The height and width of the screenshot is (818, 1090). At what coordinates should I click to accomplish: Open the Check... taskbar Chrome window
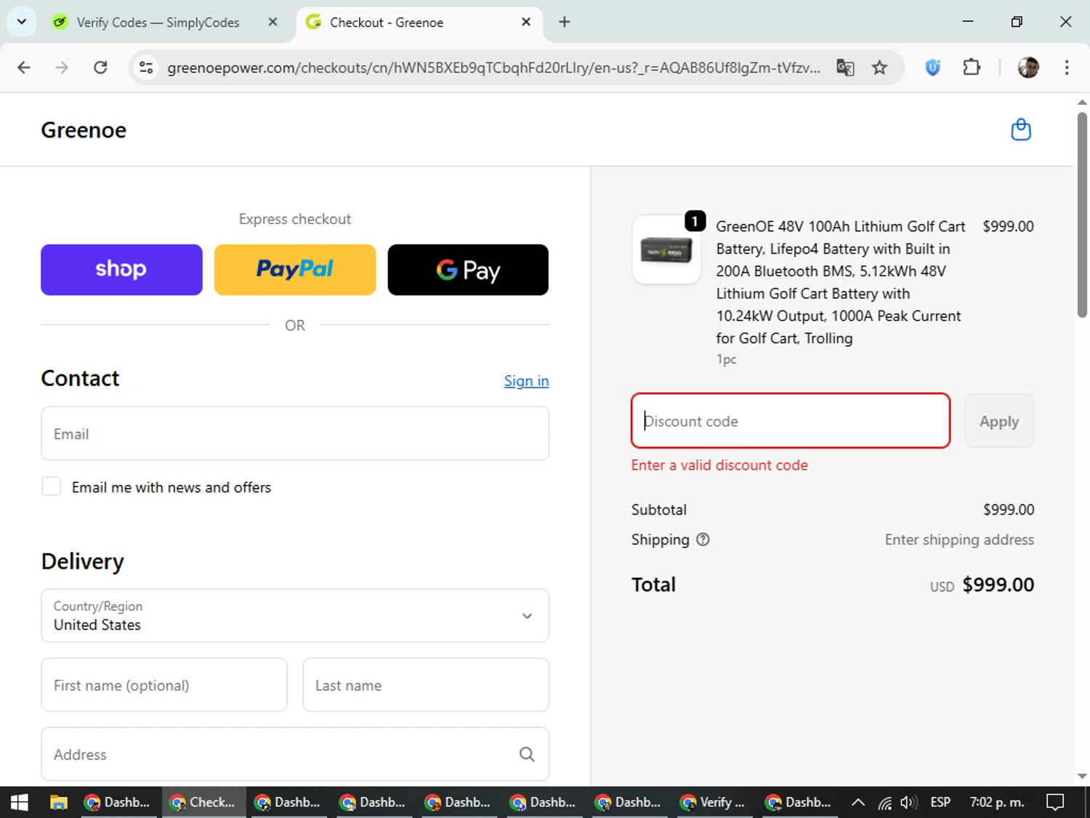pyautogui.click(x=203, y=802)
